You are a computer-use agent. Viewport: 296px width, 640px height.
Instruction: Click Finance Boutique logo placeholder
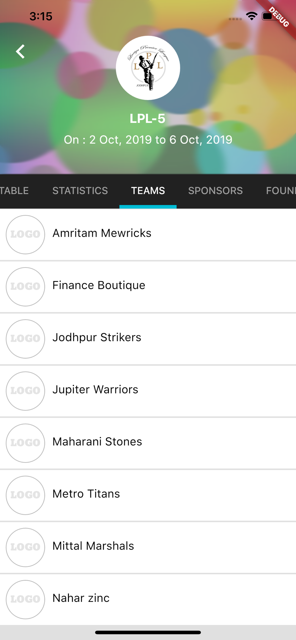(x=25, y=287)
